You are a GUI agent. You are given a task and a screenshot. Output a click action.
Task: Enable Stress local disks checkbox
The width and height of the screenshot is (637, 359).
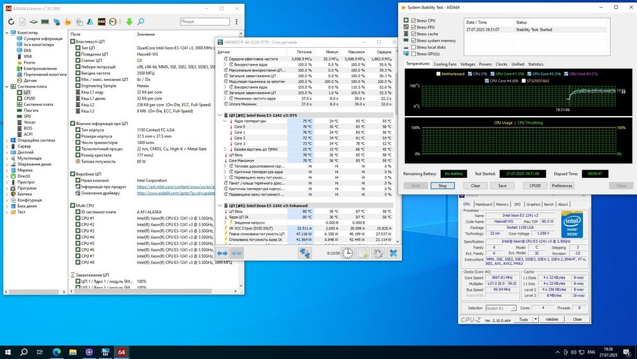tap(415, 47)
